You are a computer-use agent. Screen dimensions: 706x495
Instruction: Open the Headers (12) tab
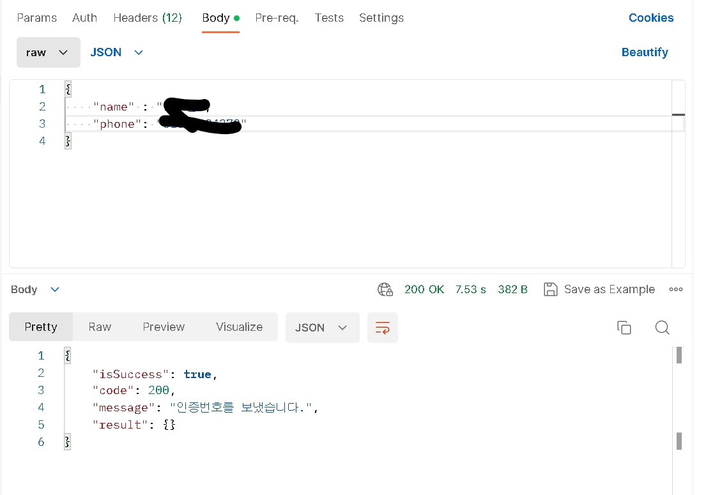pos(148,18)
